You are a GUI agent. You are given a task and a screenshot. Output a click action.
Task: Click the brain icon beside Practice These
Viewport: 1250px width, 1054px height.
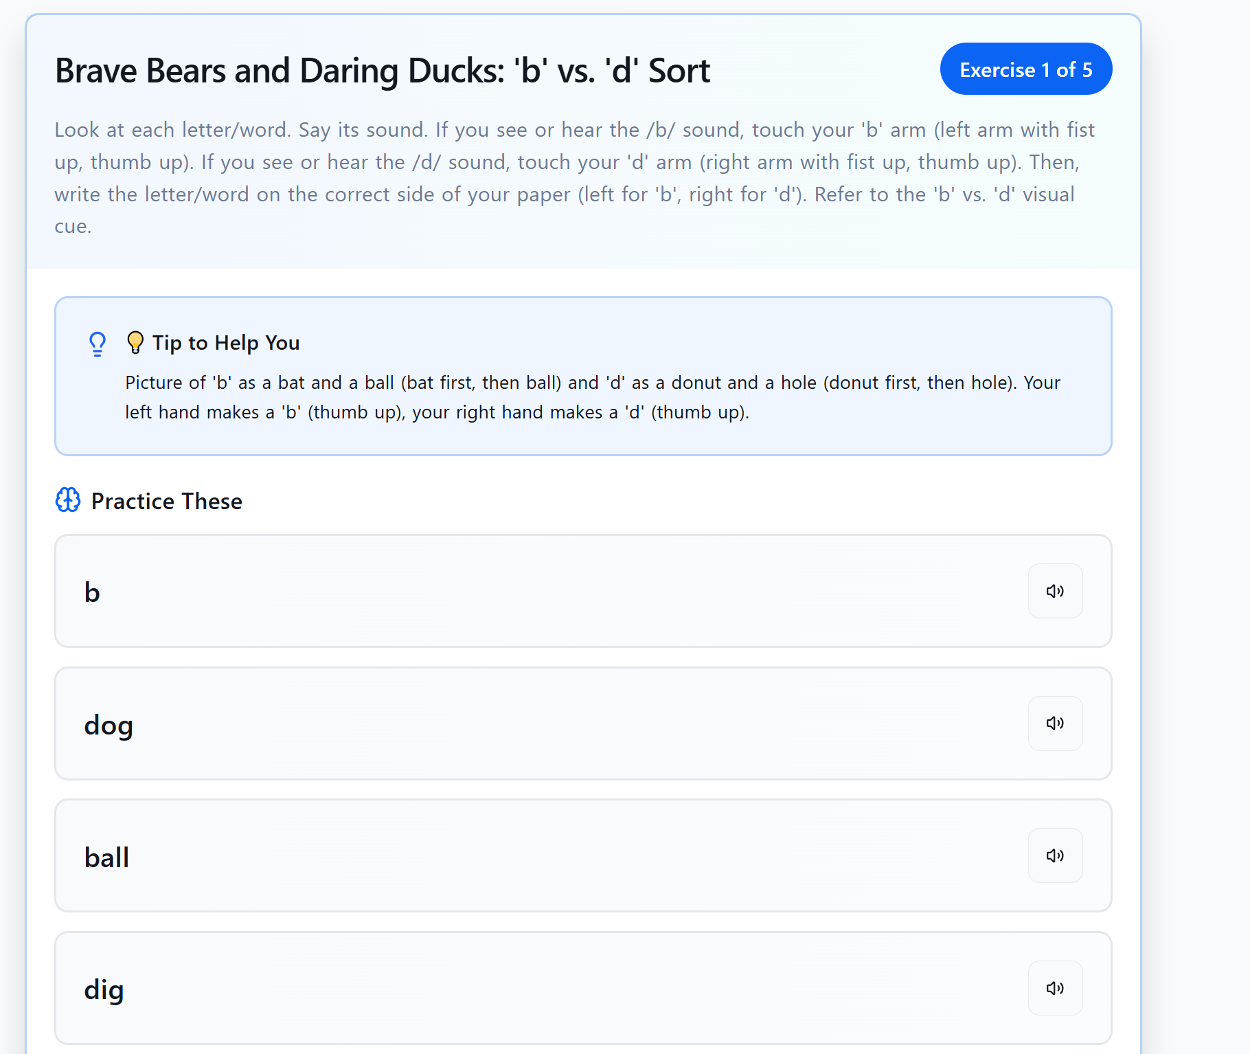[68, 500]
